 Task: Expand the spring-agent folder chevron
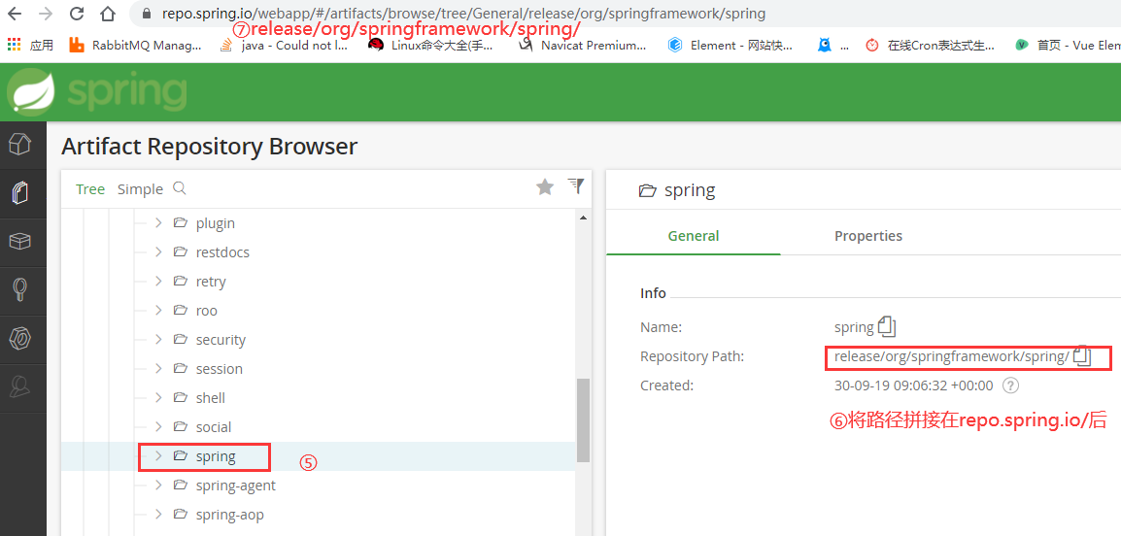click(158, 486)
